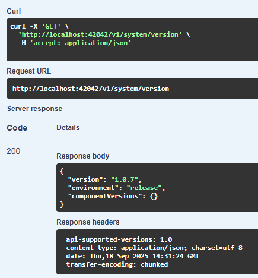The image size is (258, 278).
Task: Click the "version": "1.0.7" line
Action: (x=105, y=179)
